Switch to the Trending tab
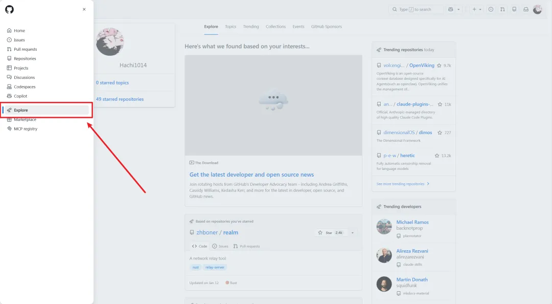The height and width of the screenshot is (304, 552). coord(250,27)
